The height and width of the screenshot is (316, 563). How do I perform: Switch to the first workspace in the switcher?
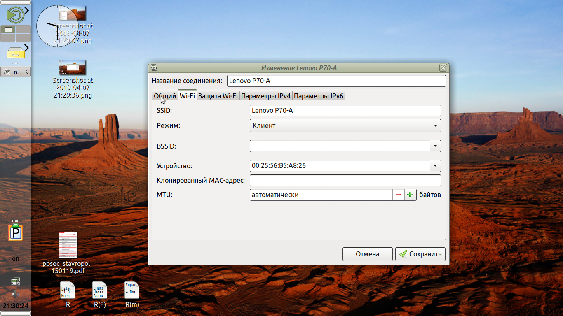click(x=8, y=30)
